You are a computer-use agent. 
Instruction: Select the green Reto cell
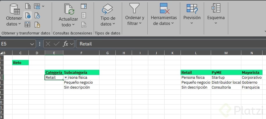pos(21,63)
